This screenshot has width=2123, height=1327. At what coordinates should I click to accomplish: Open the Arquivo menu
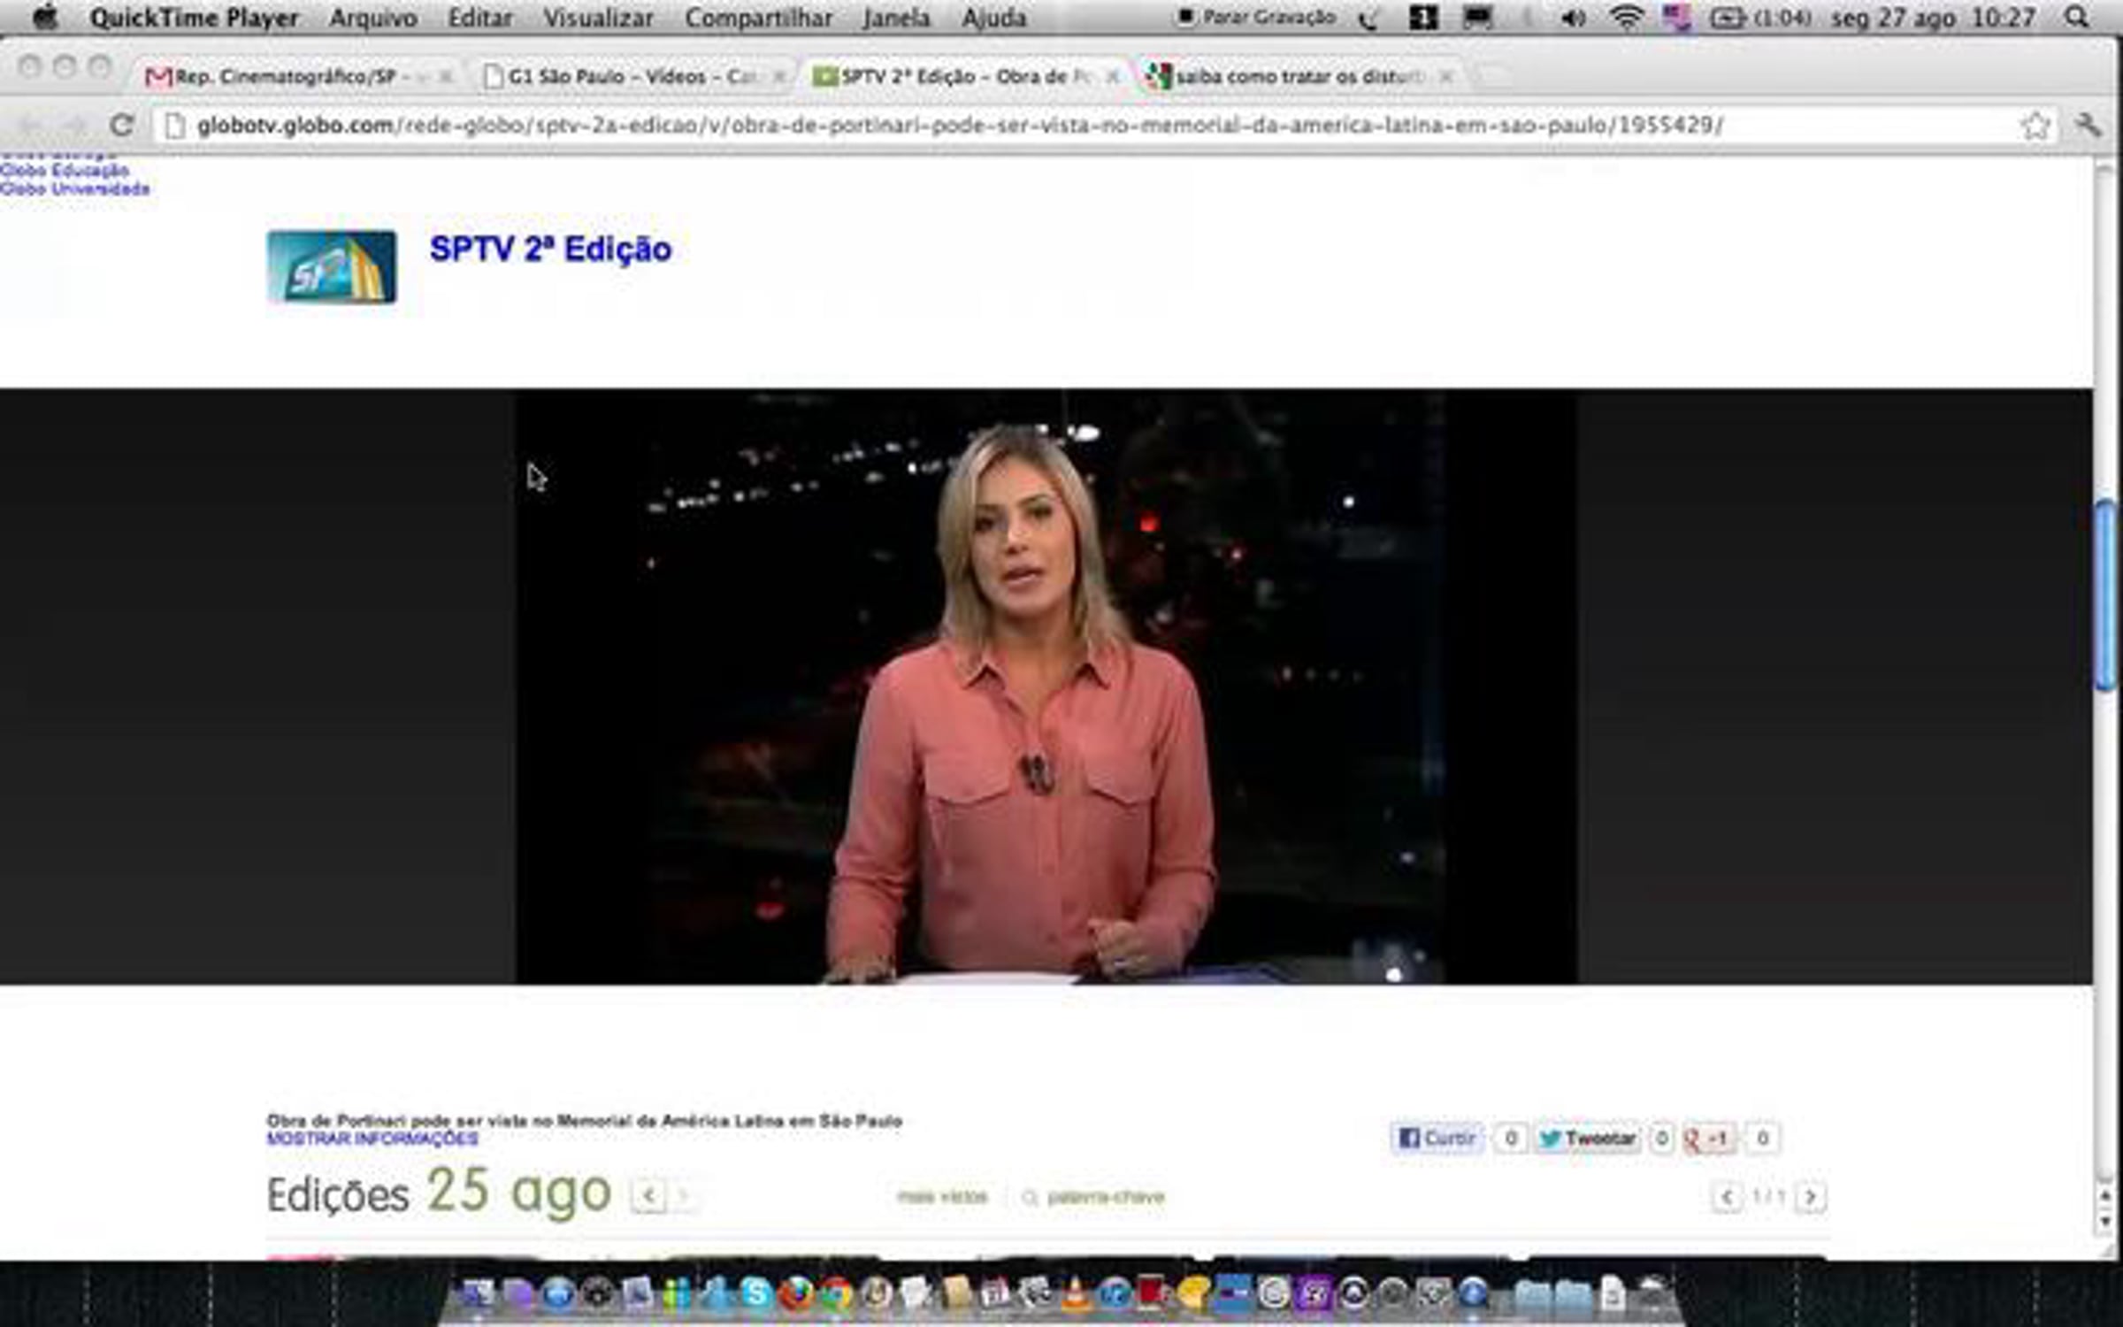[x=372, y=18]
